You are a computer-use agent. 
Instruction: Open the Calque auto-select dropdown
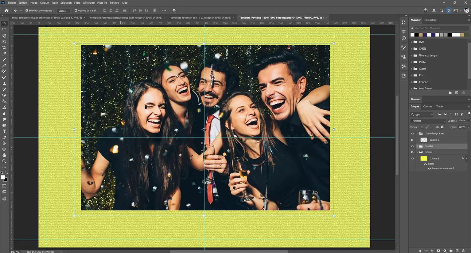pyautogui.click(x=64, y=11)
